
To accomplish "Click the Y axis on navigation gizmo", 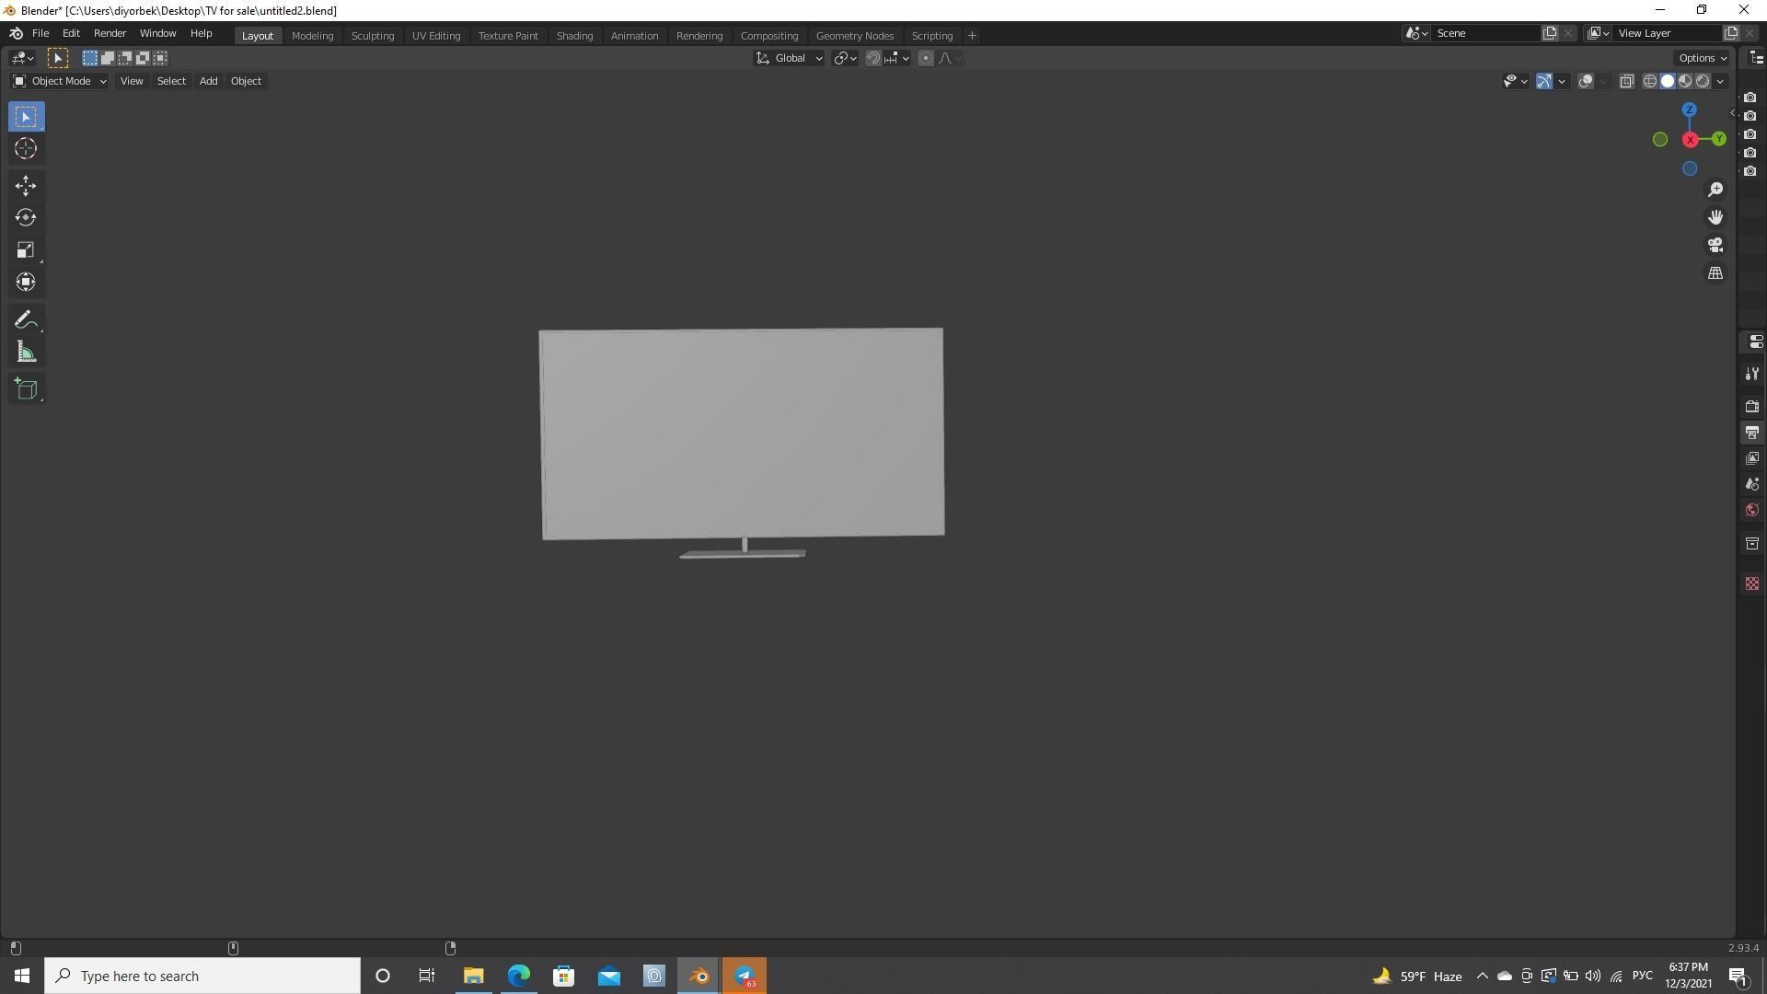I will [x=1719, y=139].
